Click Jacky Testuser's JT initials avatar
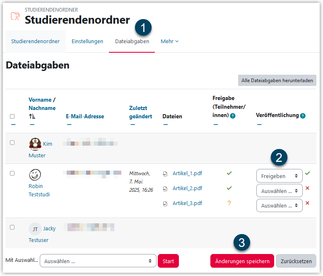Viewport: 323px width, 276px height. pyautogui.click(x=35, y=229)
